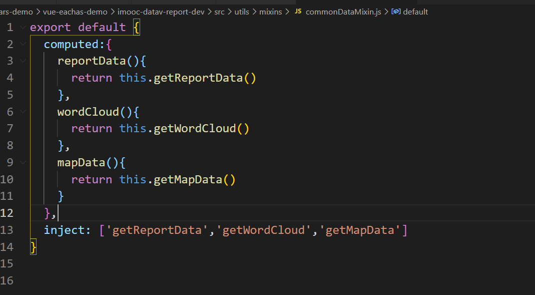Place cursor on getMapData call in line 10
The image size is (535, 295).
[x=188, y=179]
